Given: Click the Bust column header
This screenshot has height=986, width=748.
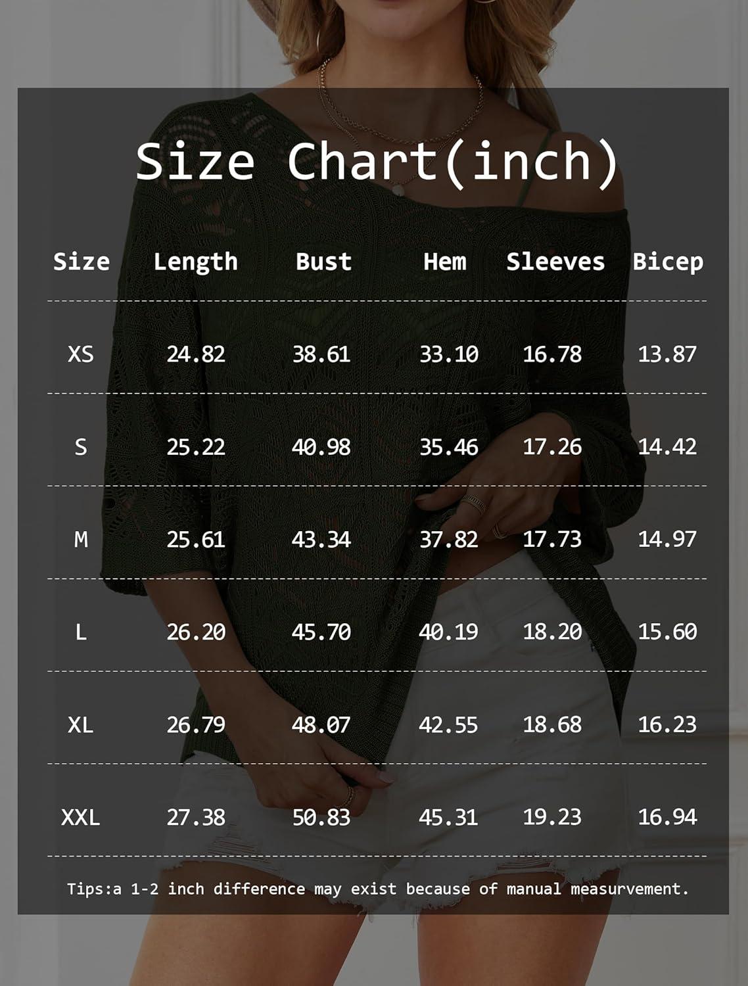Looking at the screenshot, I should 323,262.
